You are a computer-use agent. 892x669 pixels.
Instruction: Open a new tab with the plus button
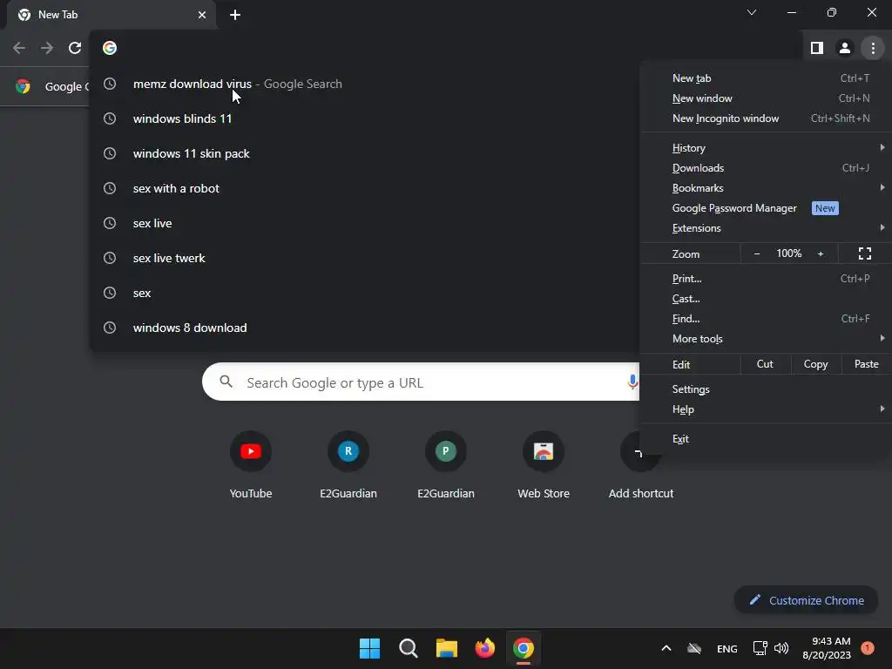tap(235, 15)
